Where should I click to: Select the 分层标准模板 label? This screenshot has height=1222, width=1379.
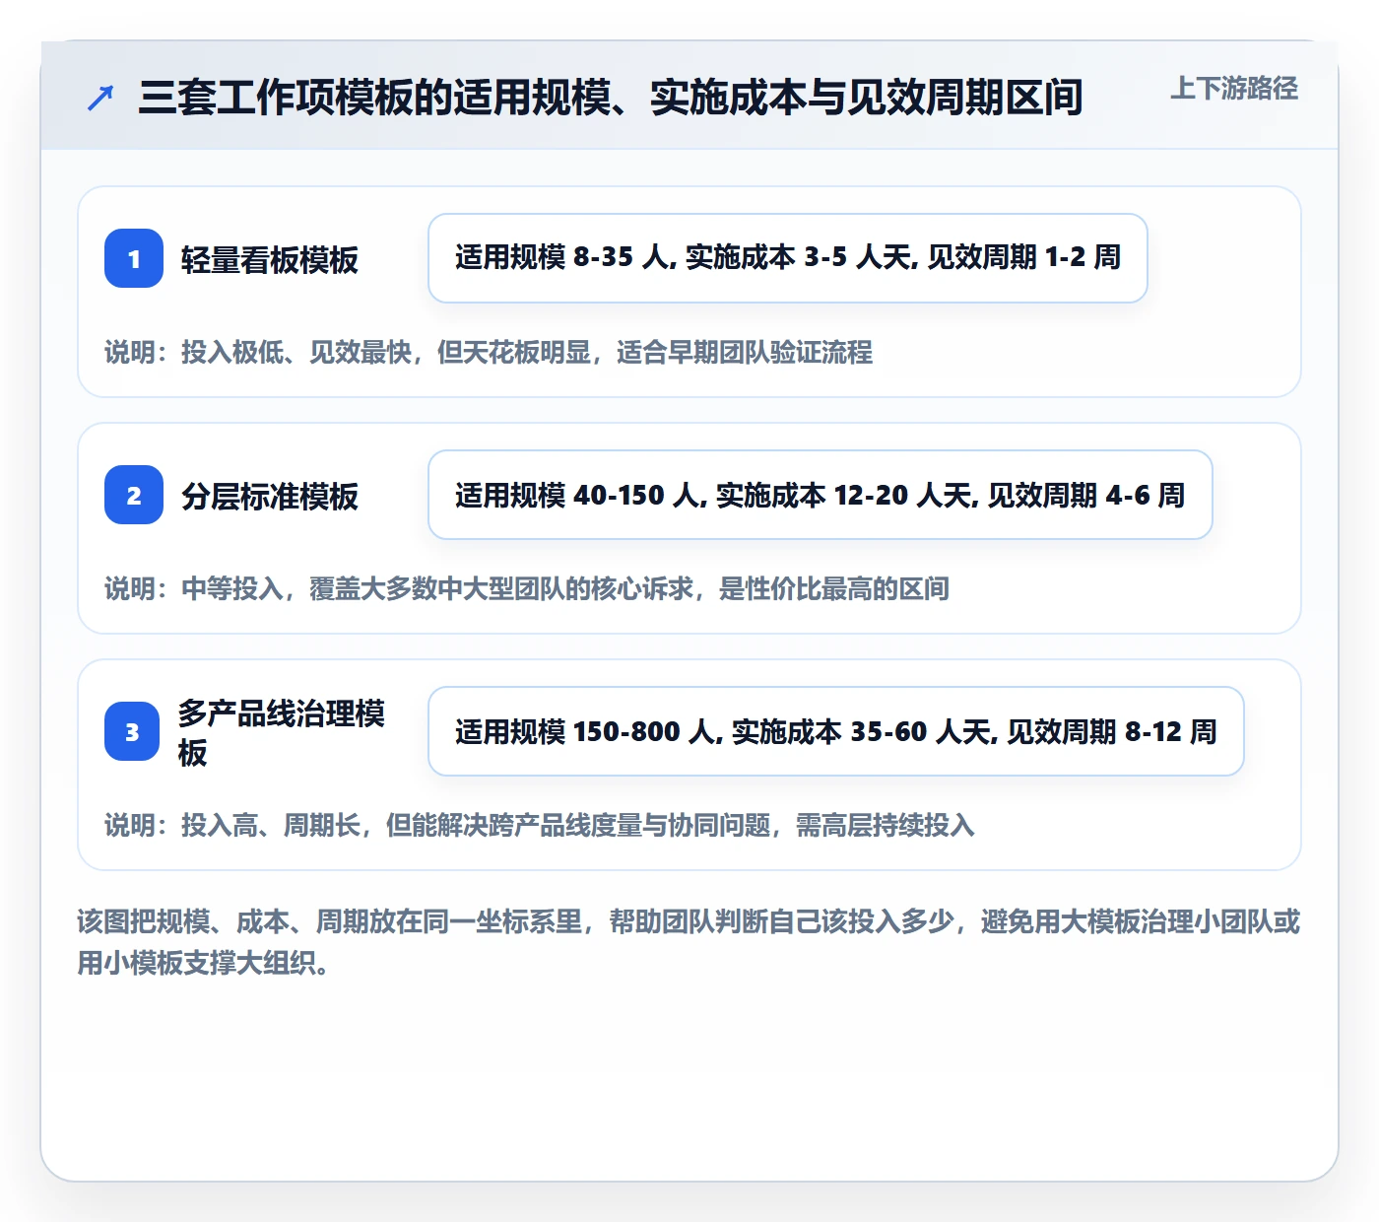(270, 496)
